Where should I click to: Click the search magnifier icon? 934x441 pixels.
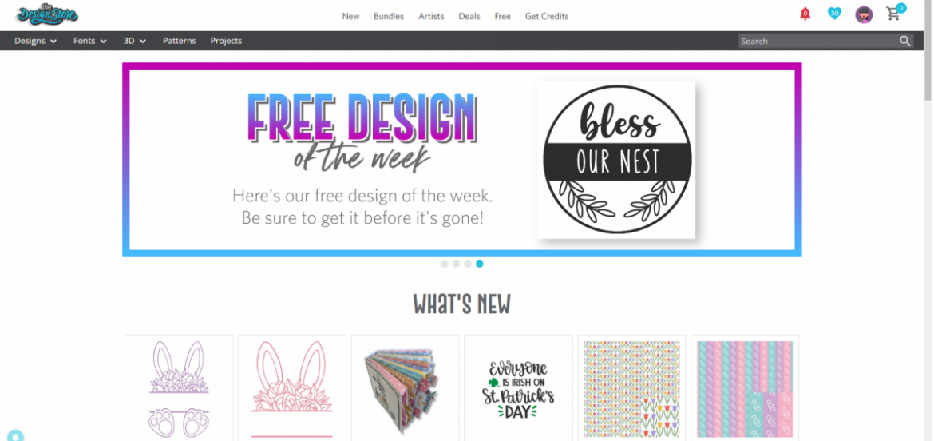pos(905,41)
